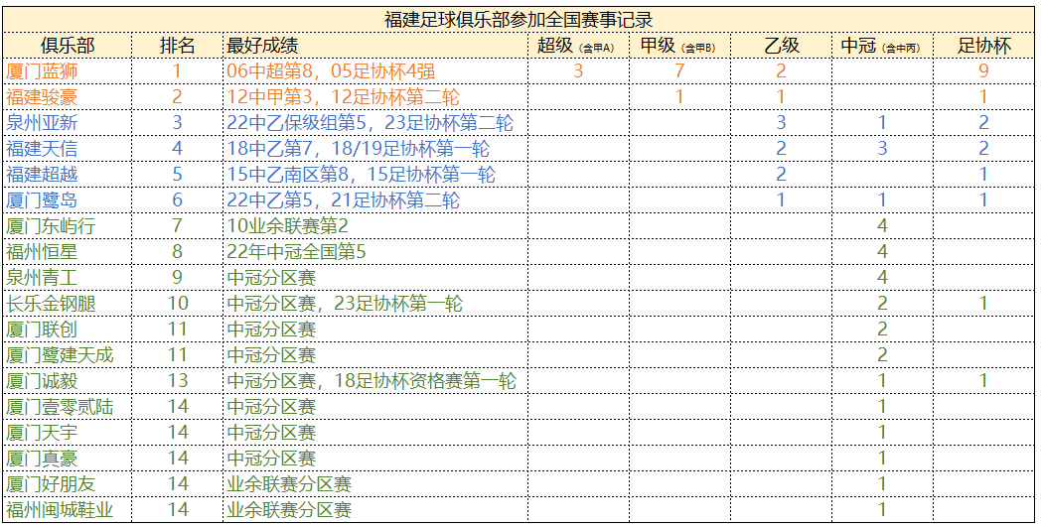Select the club cell 福建天信
The height and width of the screenshot is (527, 1041).
(68, 148)
